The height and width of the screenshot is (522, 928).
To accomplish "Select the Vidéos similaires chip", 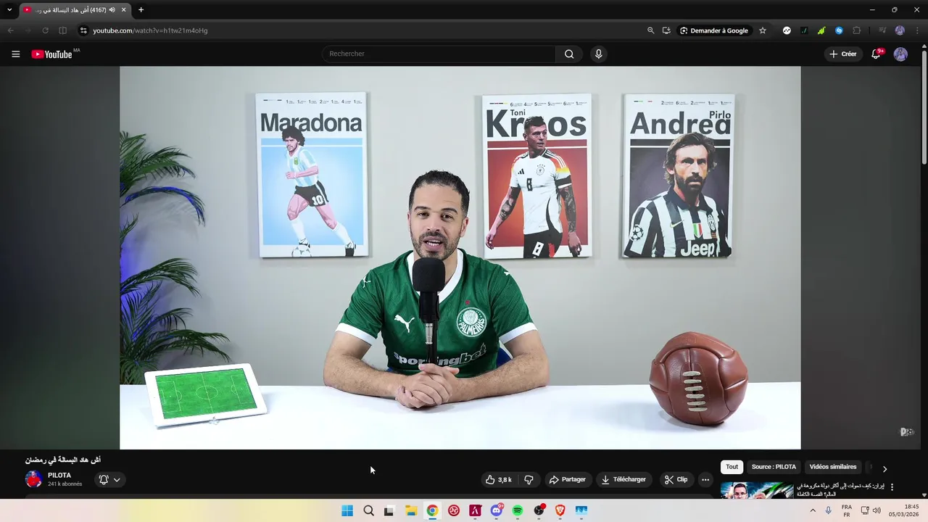I will point(833,467).
